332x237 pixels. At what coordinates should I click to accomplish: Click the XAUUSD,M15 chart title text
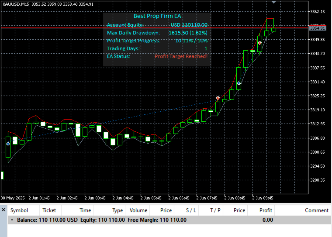coord(16,4)
